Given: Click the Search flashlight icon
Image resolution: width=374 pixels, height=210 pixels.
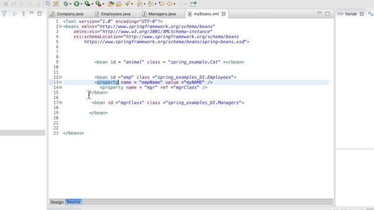Looking at the screenshot, I should click(x=127, y=4).
